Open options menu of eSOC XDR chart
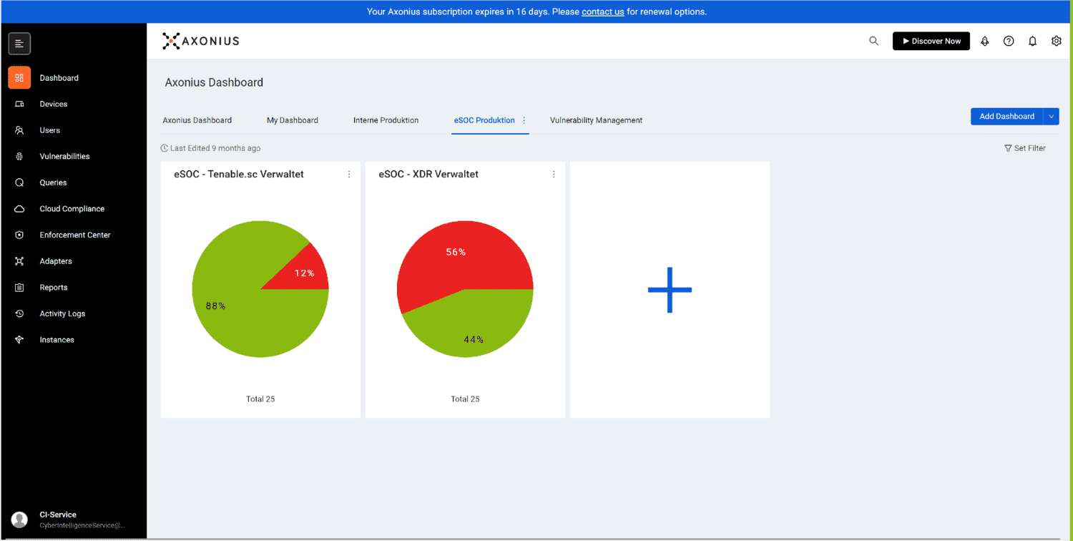Image resolution: width=1073 pixels, height=541 pixels. point(554,174)
